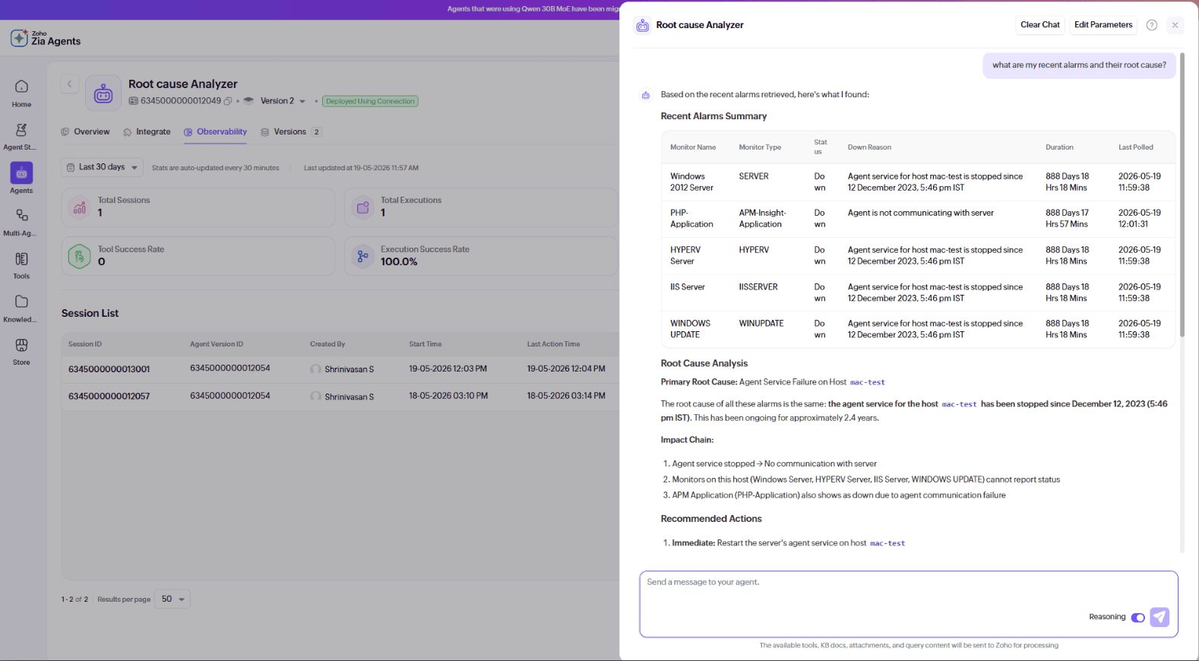This screenshot has height=661, width=1199.
Task: Click the chat panel vertical scrollbar
Action: [1182, 195]
